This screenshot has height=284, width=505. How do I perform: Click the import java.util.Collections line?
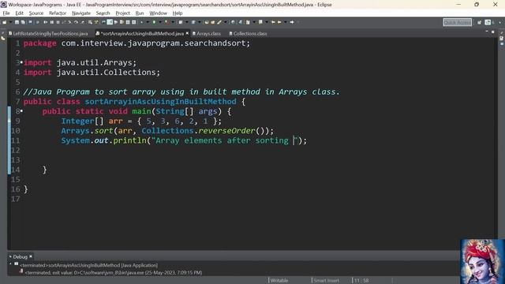point(92,73)
